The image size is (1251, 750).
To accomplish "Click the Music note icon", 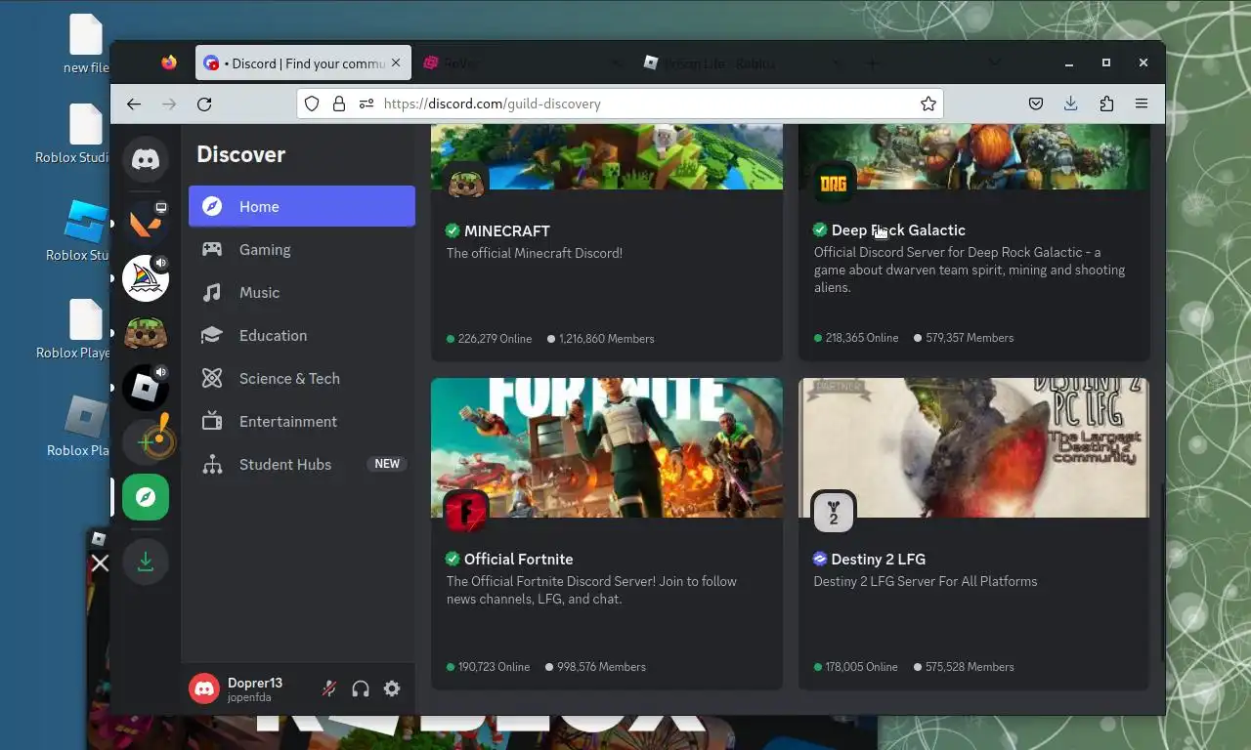I will [x=212, y=292].
